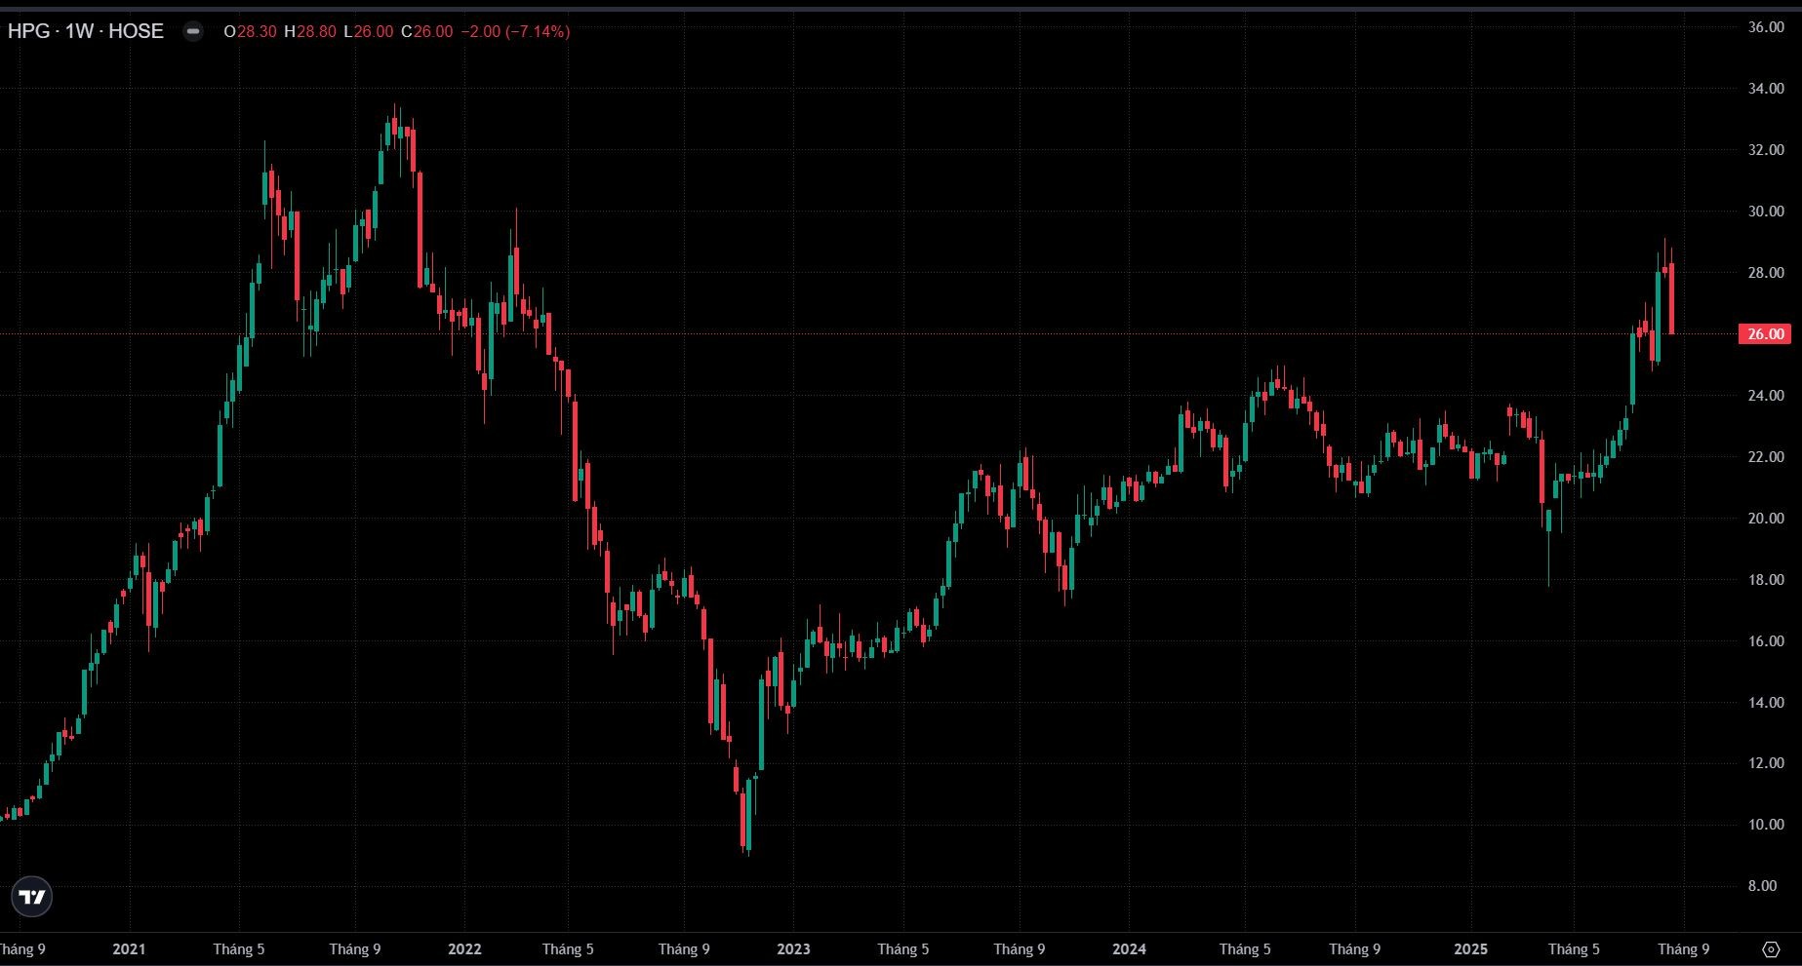This screenshot has width=1802, height=966.
Task: Click the −2.00 (−7.14%) change value
Action: (x=514, y=31)
